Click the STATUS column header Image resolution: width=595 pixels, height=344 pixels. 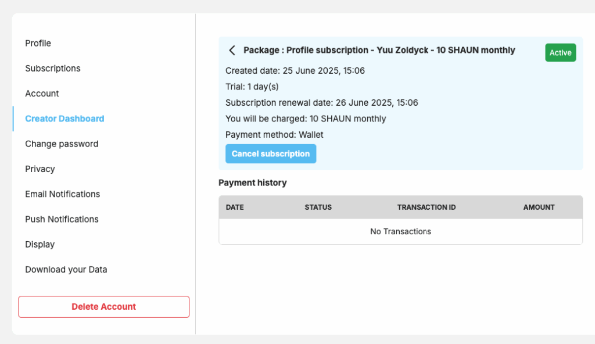(318, 207)
